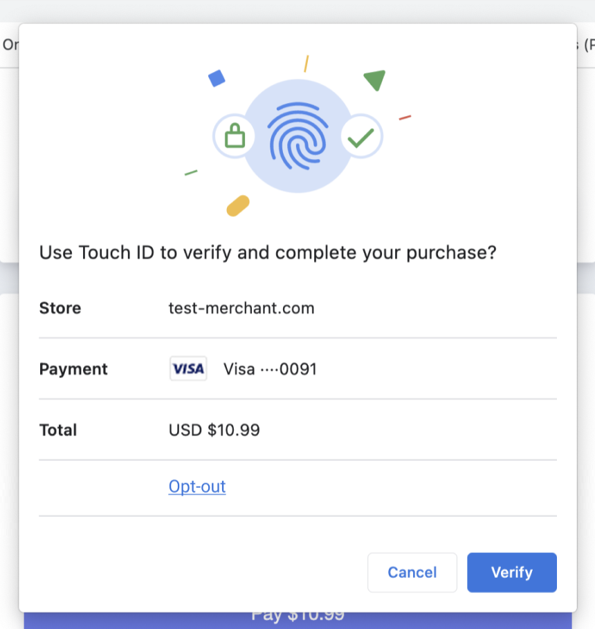Open the Opt-out link
The height and width of the screenshot is (629, 595).
(x=197, y=486)
